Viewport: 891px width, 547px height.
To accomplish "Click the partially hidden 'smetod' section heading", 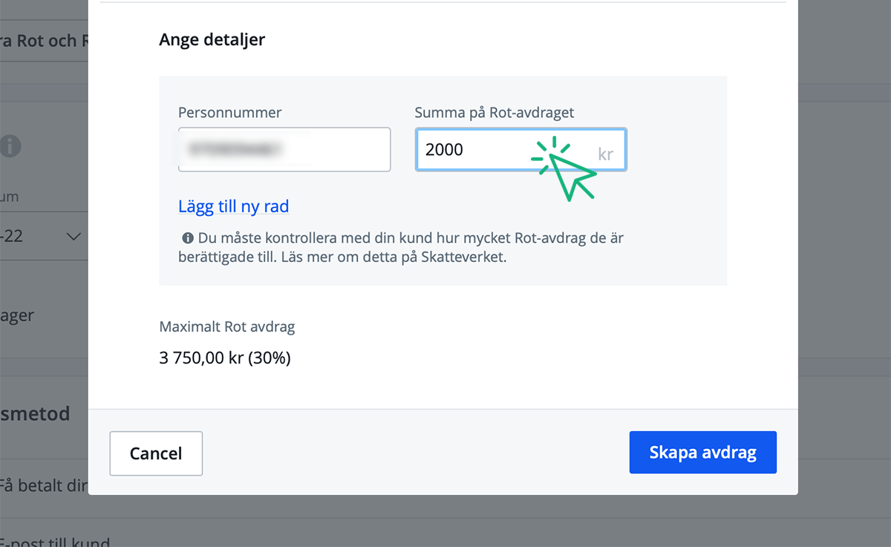I will pyautogui.click(x=36, y=413).
